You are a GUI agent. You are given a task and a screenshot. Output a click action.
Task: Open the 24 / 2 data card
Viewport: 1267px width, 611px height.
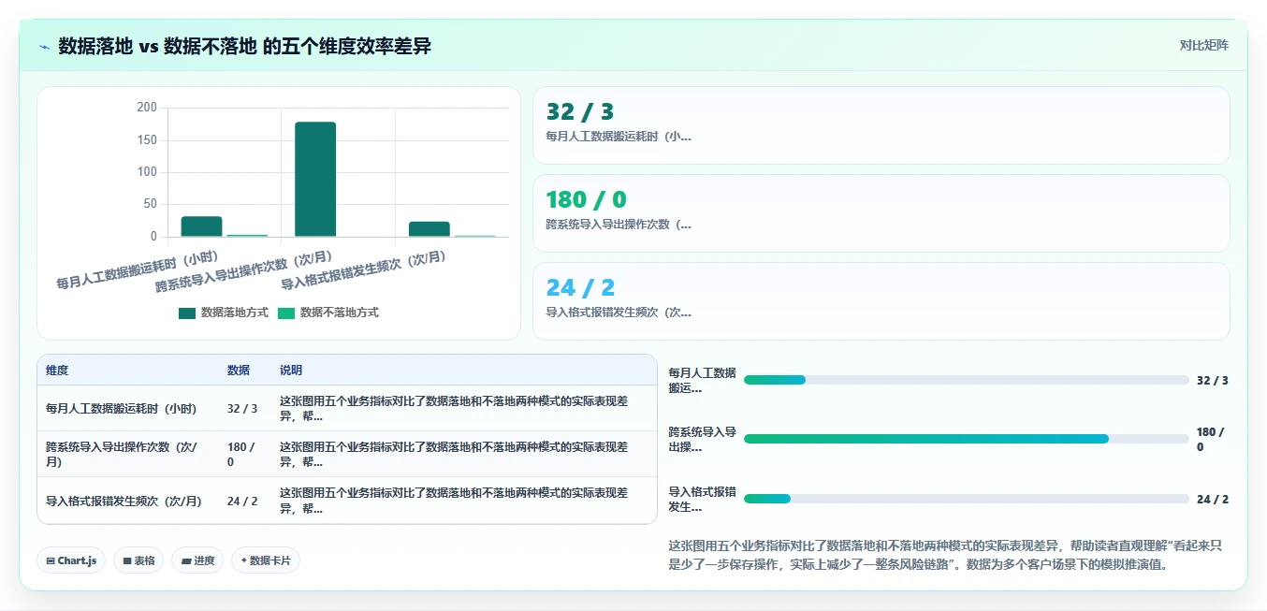881,301
